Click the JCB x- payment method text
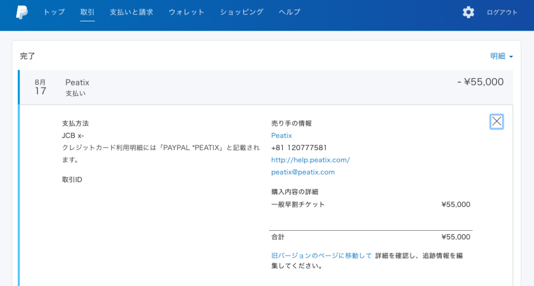This screenshot has height=286, width=534. pos(73,135)
